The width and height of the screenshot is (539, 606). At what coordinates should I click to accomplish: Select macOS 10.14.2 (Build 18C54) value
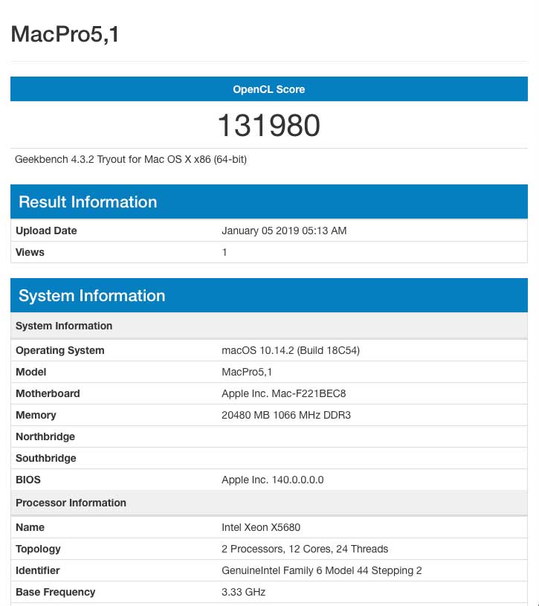tap(291, 350)
